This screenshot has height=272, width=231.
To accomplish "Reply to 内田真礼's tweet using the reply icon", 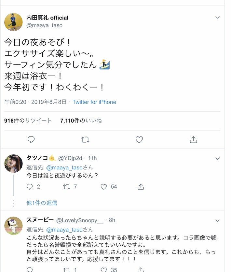I will pyautogui.click(x=31, y=139).
